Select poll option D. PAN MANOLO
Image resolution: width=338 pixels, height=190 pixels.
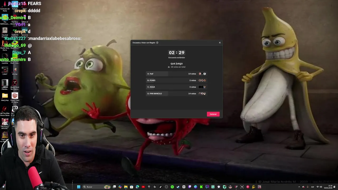click(x=176, y=94)
